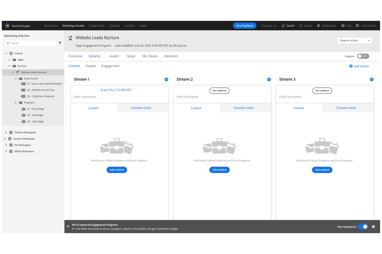Click briefcase icon for 01 - Early Stage
Image resolution: width=382 pixels, height=254 pixels.
23,109
